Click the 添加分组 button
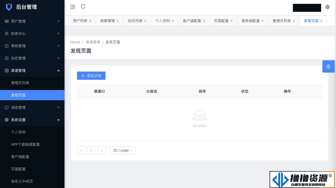336x188 pixels. (x=91, y=76)
